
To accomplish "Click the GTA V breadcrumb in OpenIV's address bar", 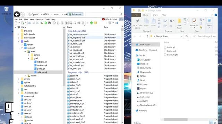I will pos(46,14).
